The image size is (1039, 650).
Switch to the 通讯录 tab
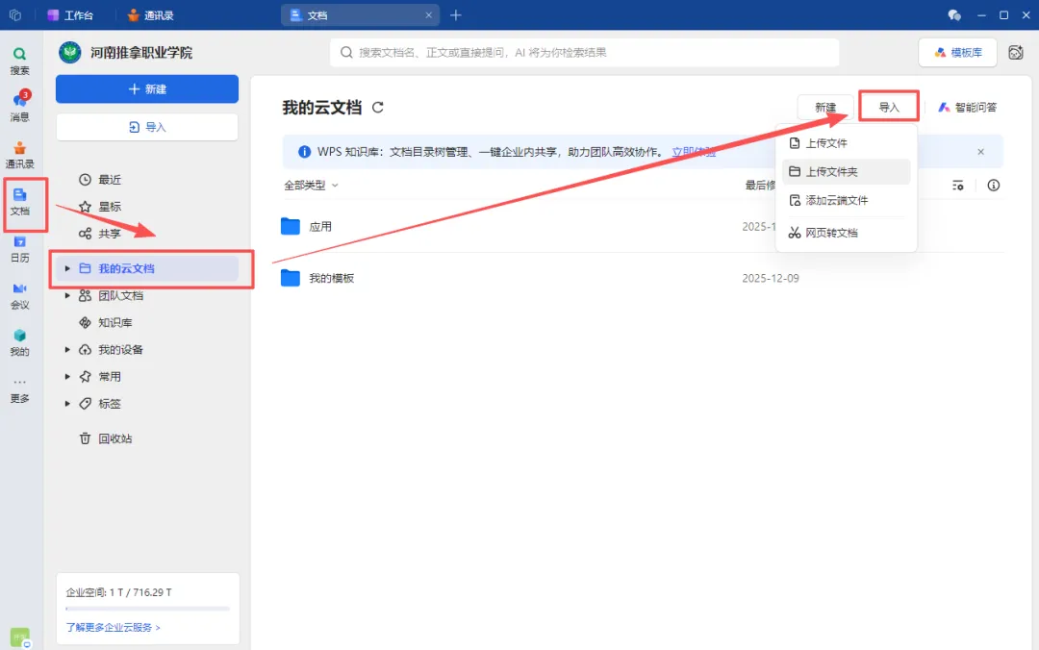150,15
